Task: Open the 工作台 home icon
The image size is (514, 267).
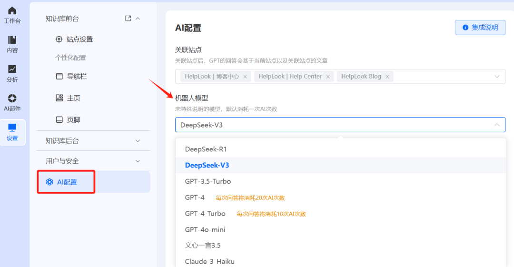Action: [12, 11]
